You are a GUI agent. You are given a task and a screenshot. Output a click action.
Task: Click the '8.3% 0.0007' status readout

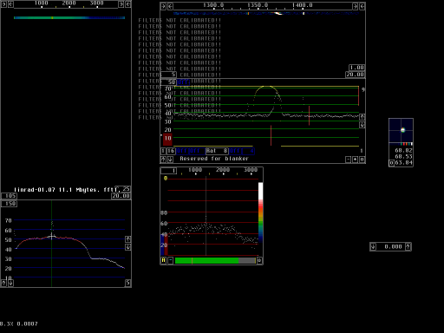[x=19, y=324]
